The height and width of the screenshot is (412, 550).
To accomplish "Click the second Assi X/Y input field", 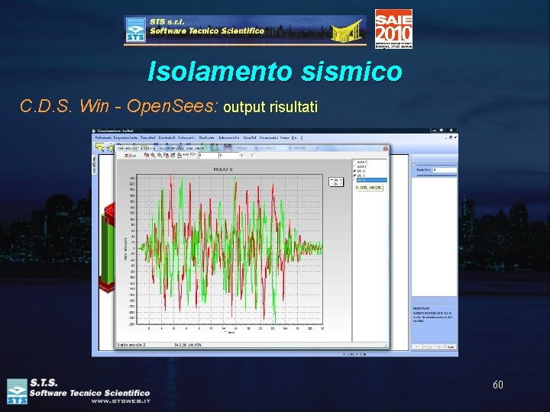I will (229, 155).
